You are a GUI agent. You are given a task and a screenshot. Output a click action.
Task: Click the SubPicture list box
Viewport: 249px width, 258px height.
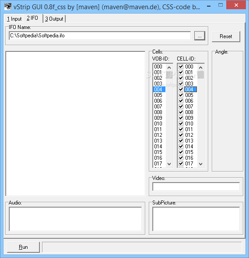tap(196, 219)
